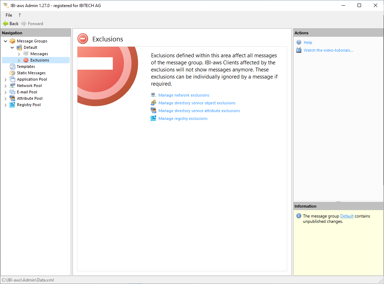The image size is (384, 284).
Task: Collapse the Message Groups tree node
Action: point(5,41)
